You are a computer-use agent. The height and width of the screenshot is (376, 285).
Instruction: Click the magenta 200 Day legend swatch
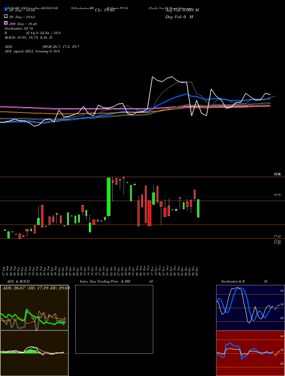pos(6,23)
